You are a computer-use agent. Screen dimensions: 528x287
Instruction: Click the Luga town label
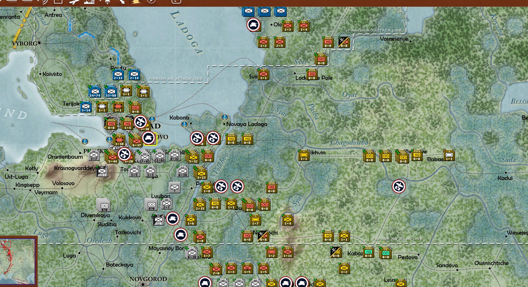point(69,256)
